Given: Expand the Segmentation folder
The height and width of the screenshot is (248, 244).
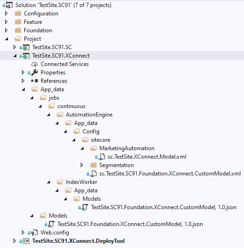Looking at the screenshot, I should (82, 165).
